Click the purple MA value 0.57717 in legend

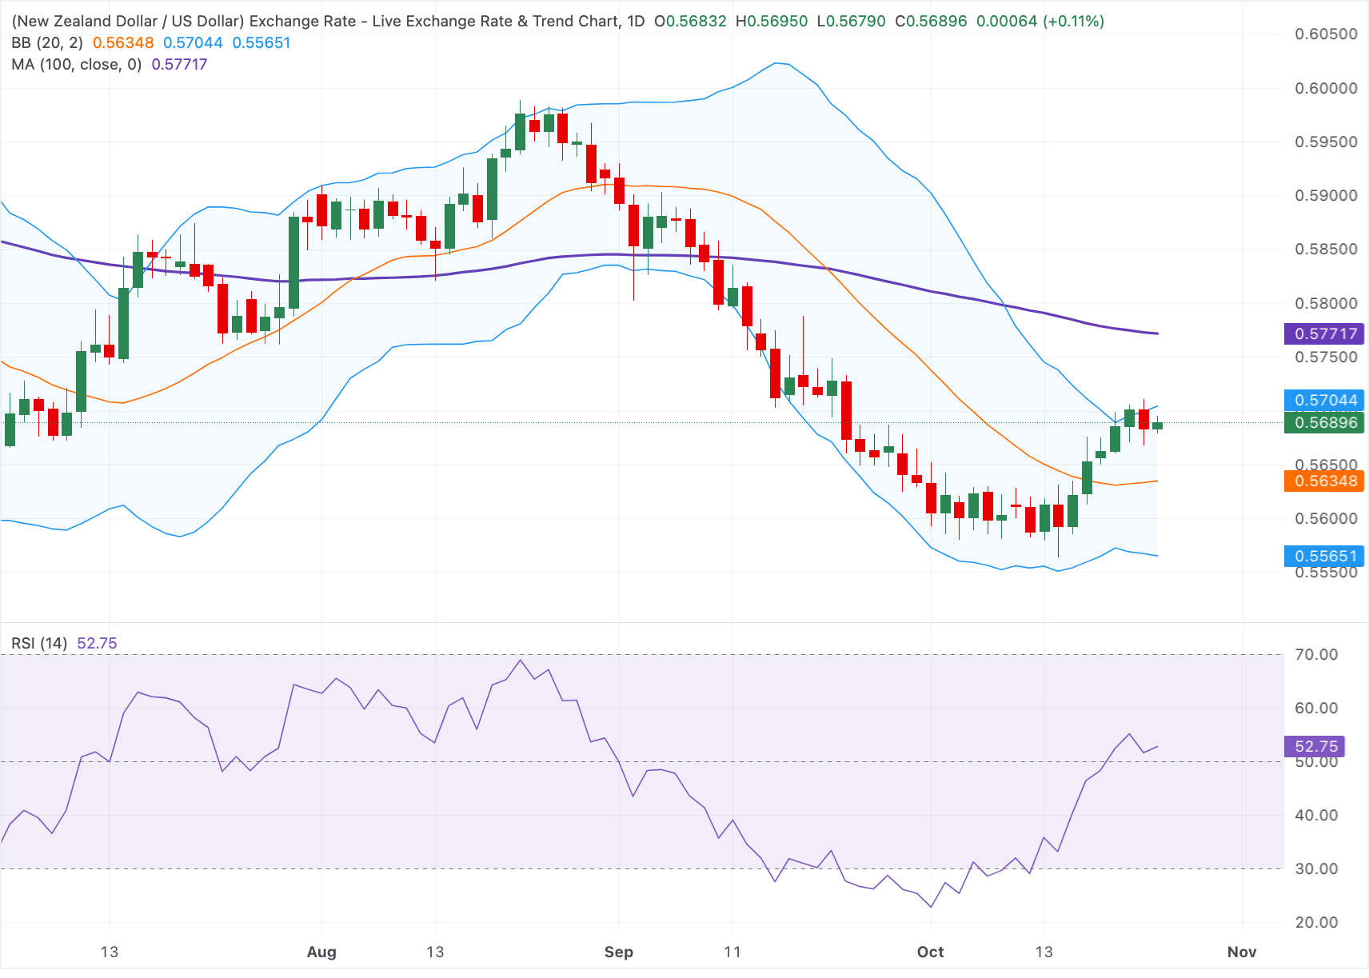click(x=179, y=64)
